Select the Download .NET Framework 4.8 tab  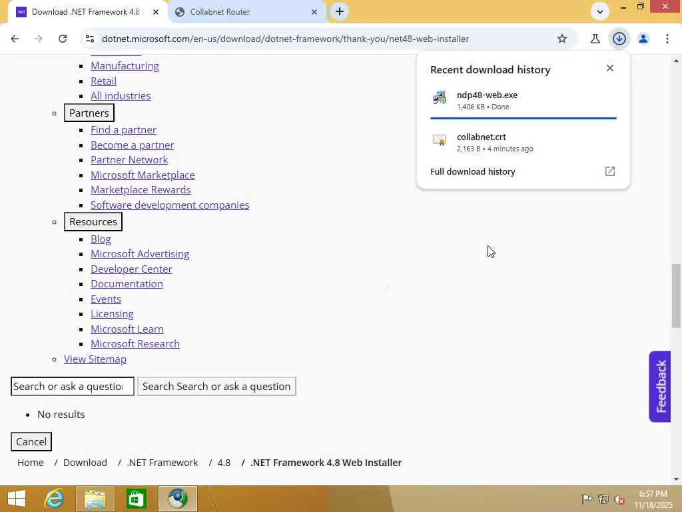click(x=87, y=12)
